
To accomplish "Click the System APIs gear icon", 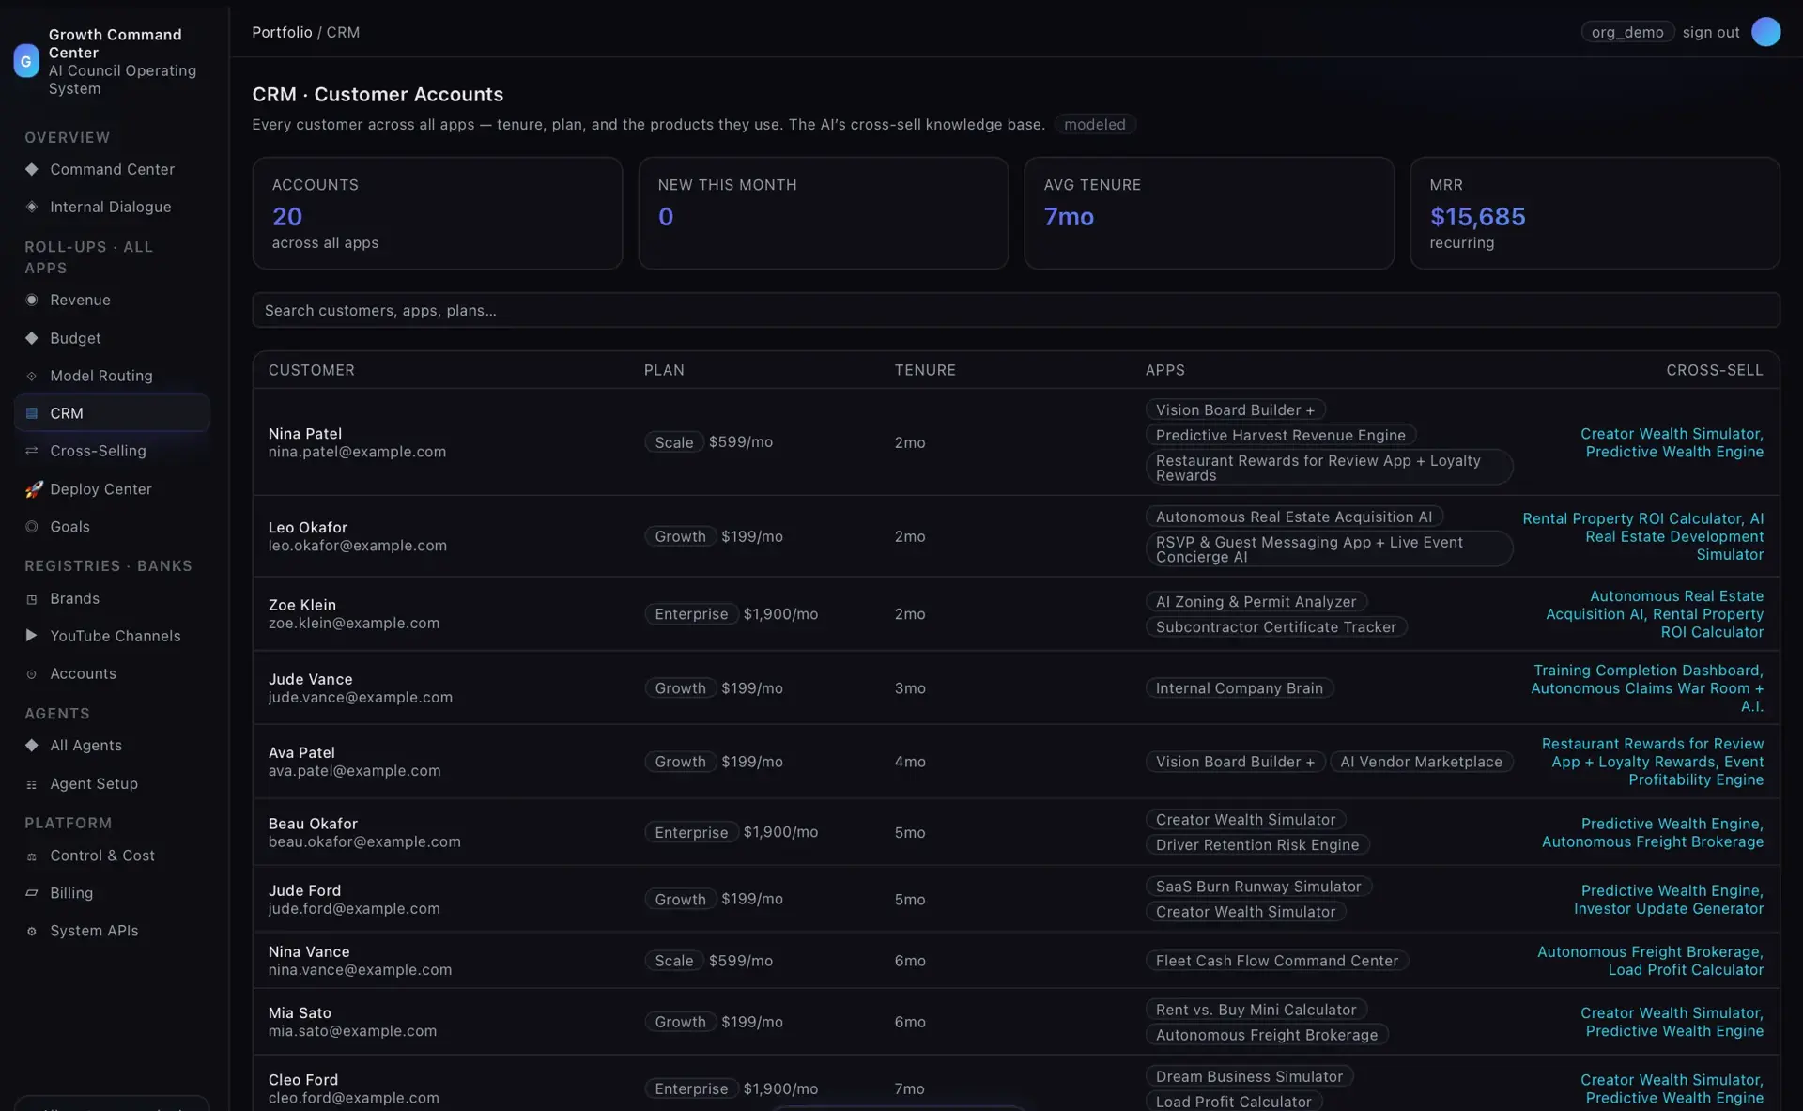I will 32,932.
